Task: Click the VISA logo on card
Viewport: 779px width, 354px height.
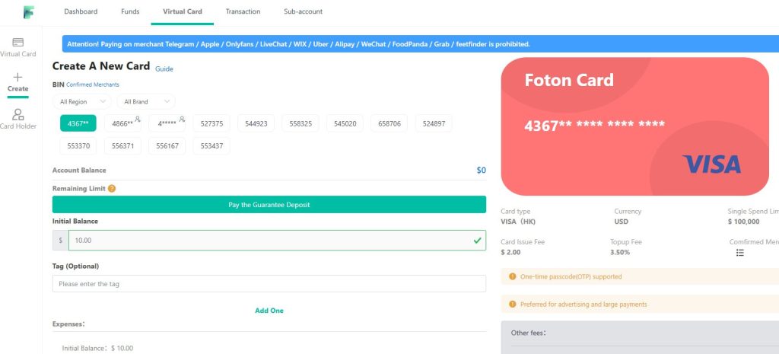Action: point(711,164)
